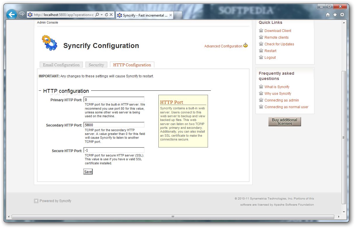Go back with the browser back arrow
Screen dimensions: 355x228
pos(12,14)
